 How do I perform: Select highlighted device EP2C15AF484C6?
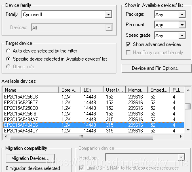click(x=93, y=125)
